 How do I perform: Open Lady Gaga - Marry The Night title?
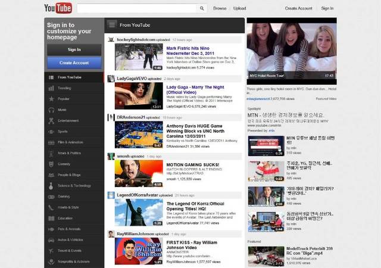tap(195, 89)
